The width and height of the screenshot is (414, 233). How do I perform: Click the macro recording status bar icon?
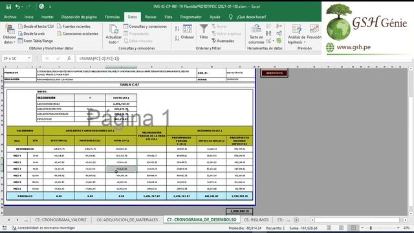point(5,228)
